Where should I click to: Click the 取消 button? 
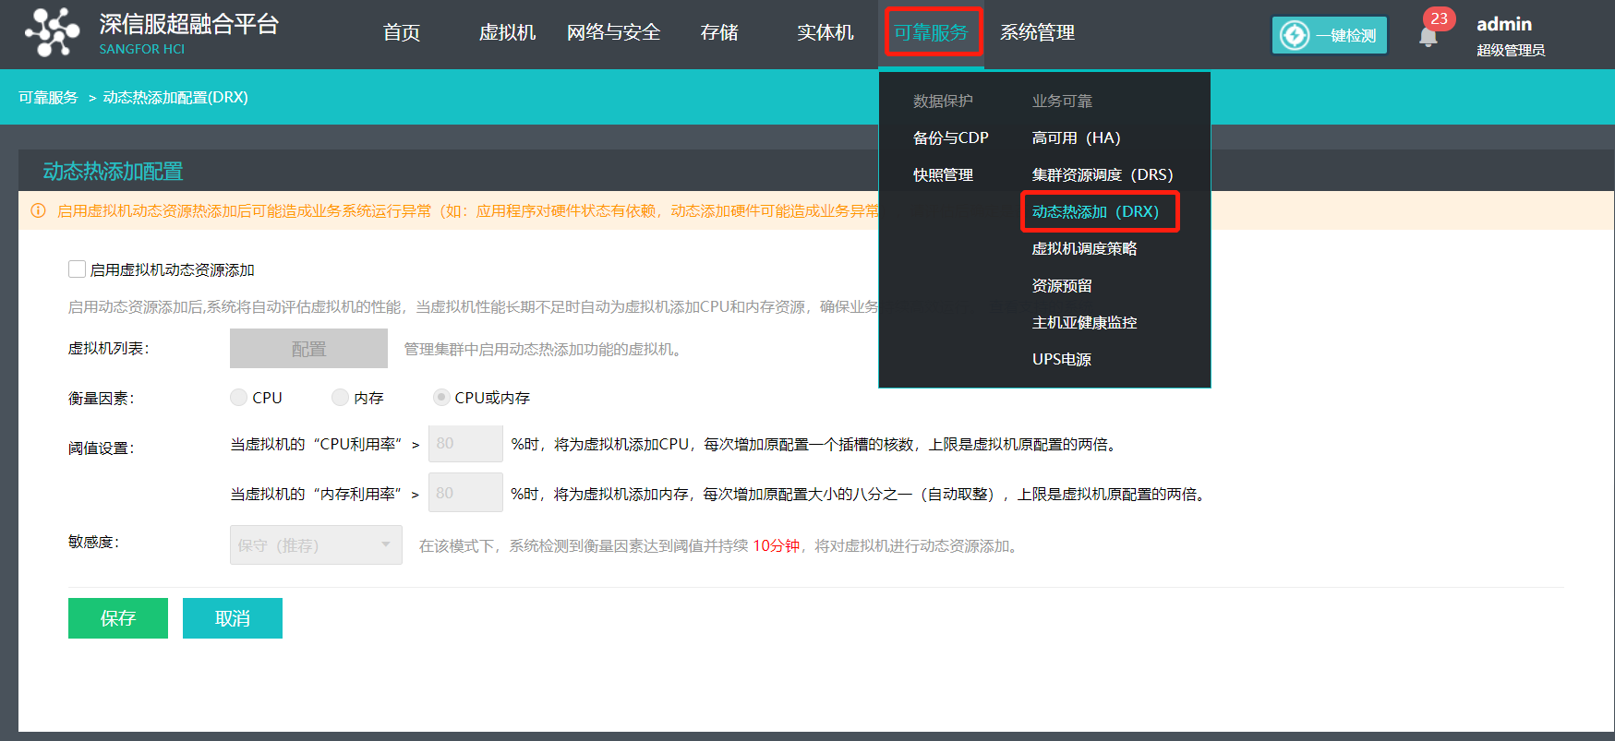point(233,618)
